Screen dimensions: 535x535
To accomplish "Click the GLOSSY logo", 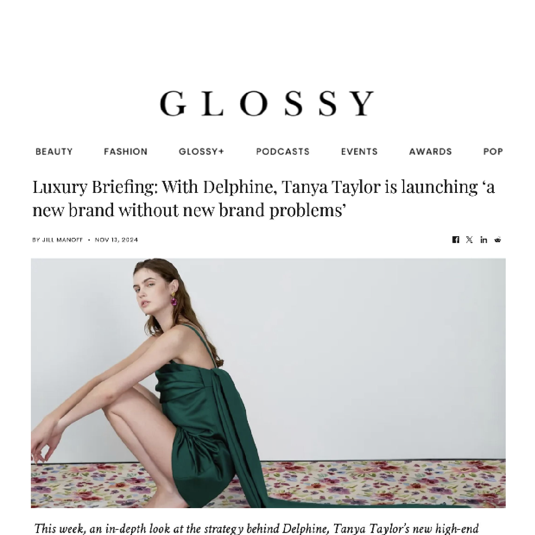I will pos(267,103).
